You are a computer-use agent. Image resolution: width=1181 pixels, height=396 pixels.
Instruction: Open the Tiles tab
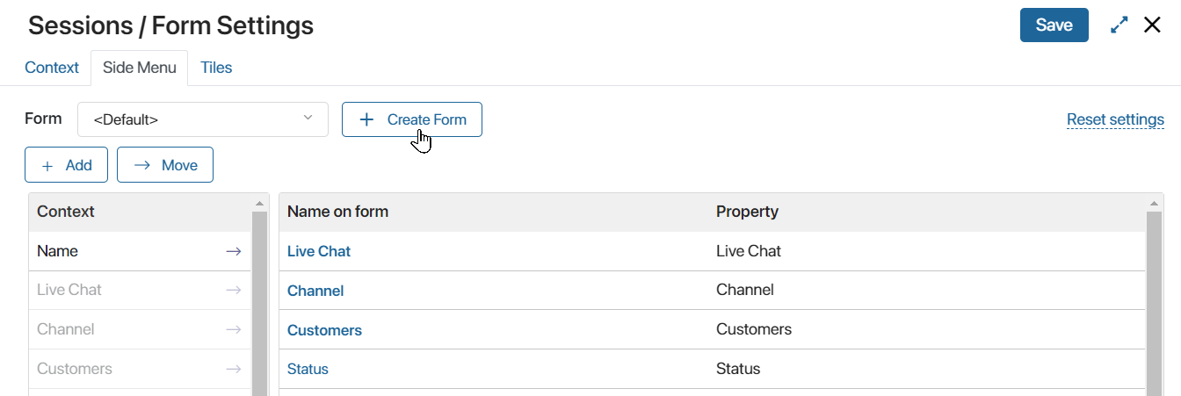[216, 68]
